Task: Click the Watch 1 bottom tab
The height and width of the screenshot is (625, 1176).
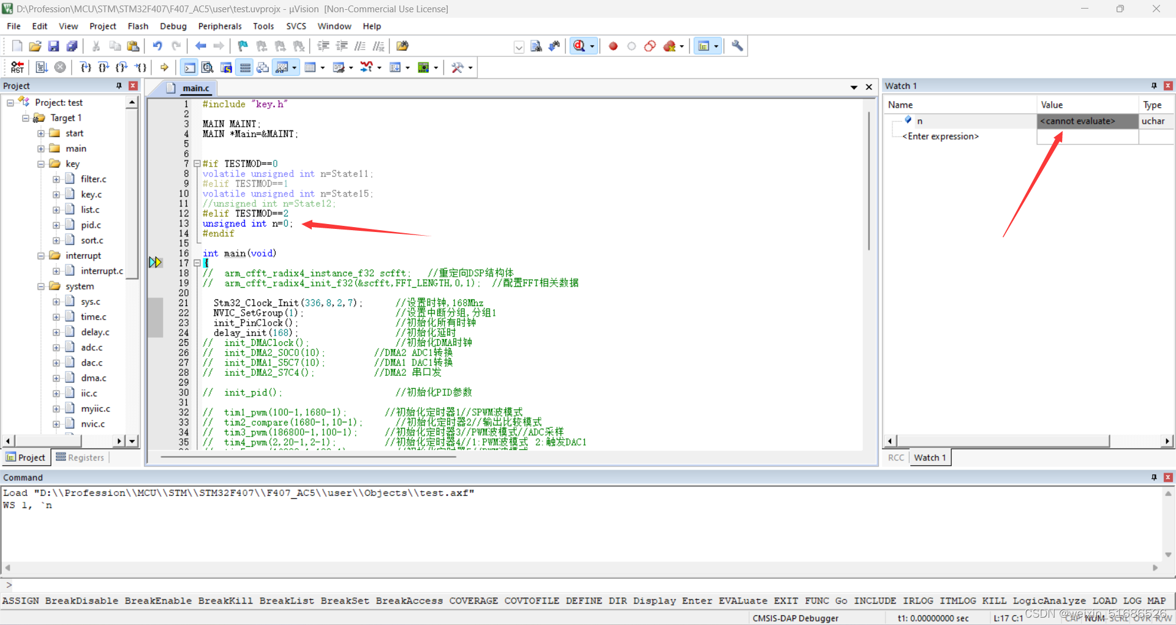Action: pyautogui.click(x=930, y=457)
